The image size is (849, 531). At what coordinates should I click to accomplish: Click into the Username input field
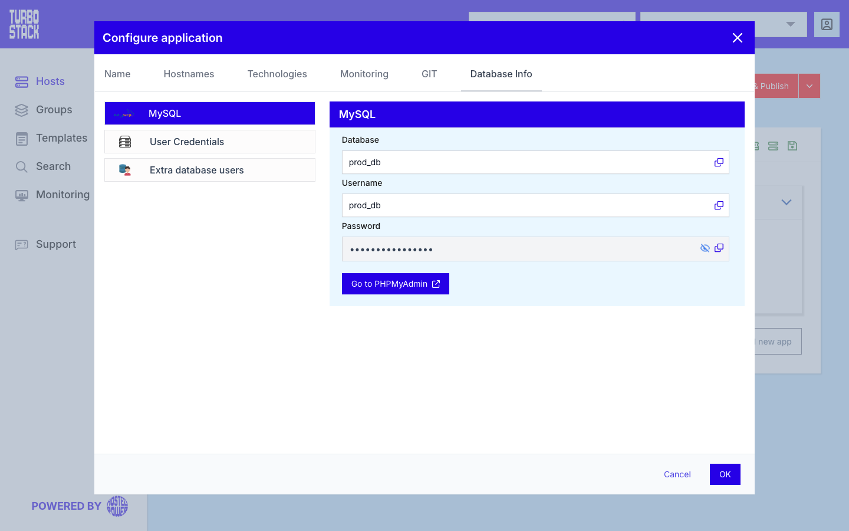pyautogui.click(x=535, y=205)
